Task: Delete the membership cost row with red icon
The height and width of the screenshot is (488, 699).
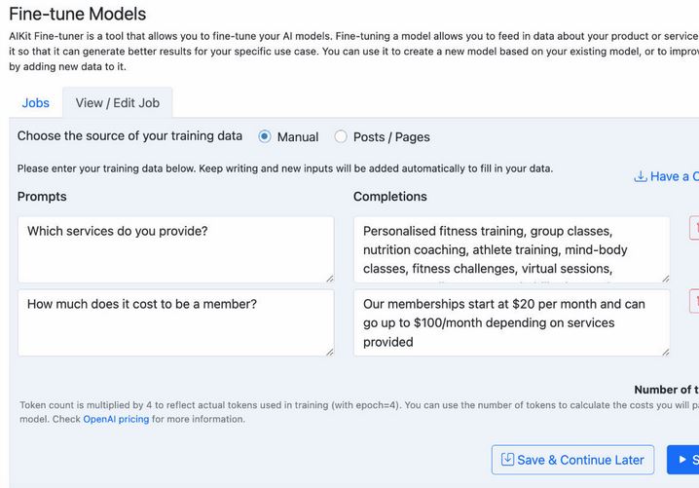Action: pyautogui.click(x=694, y=301)
